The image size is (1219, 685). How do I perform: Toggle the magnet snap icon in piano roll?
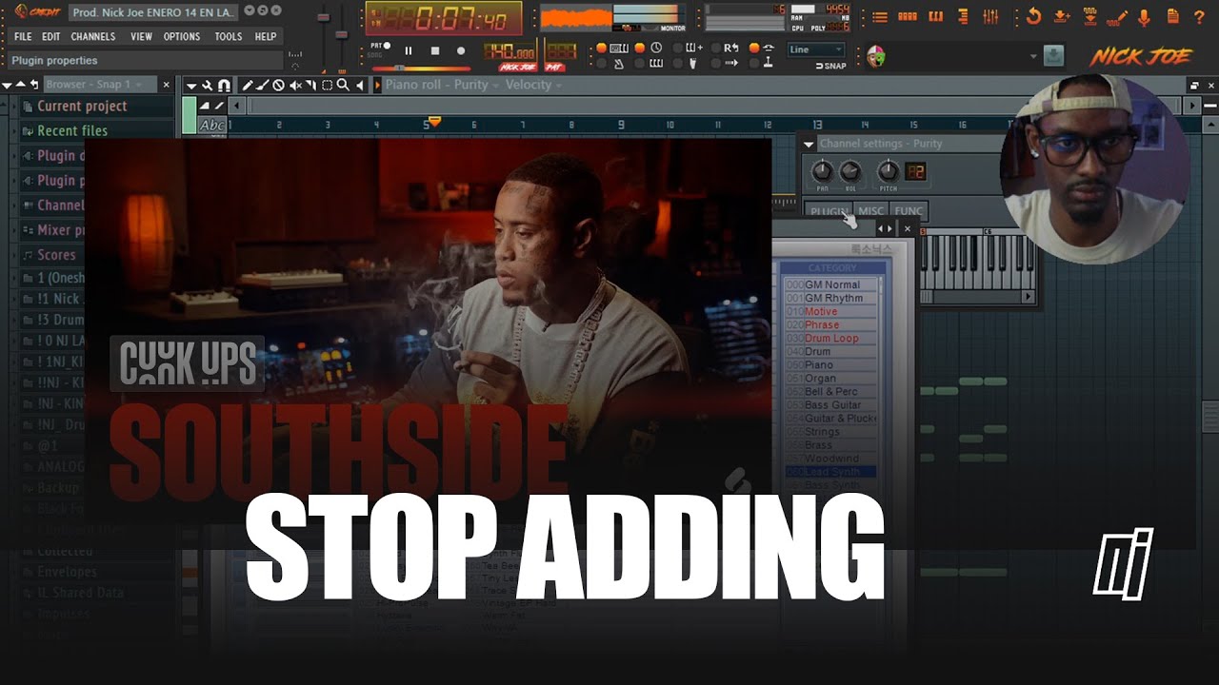pos(224,86)
